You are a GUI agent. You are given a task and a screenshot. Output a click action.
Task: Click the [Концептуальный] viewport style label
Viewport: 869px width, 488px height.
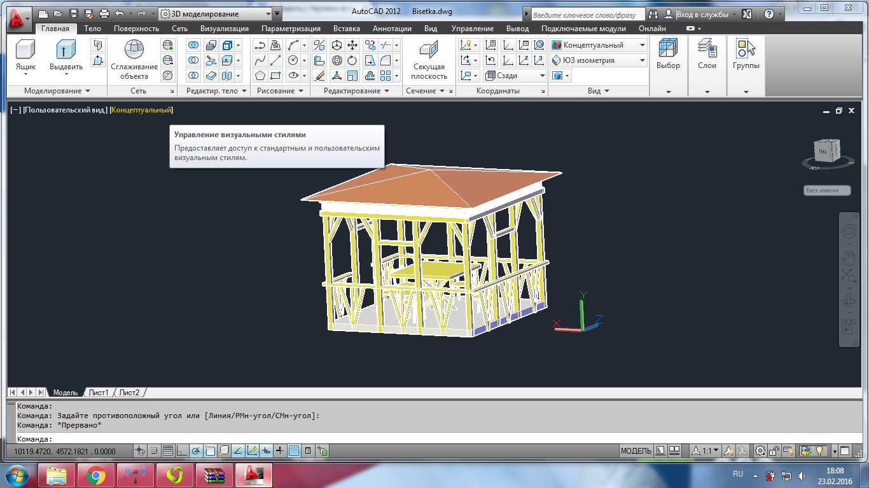tap(141, 110)
